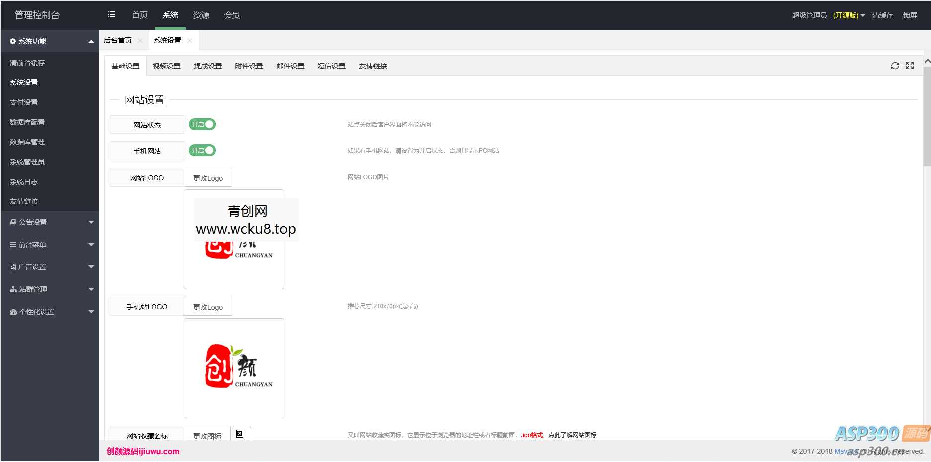Image resolution: width=931 pixels, height=462 pixels.
Task: Click the list icon beside 前台菜单
Action: (12, 245)
